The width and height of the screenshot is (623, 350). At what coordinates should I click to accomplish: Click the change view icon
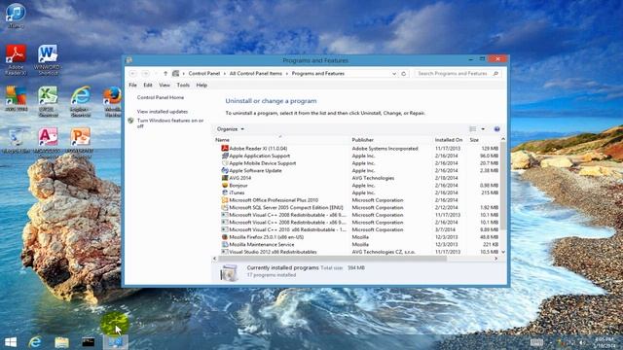473,129
